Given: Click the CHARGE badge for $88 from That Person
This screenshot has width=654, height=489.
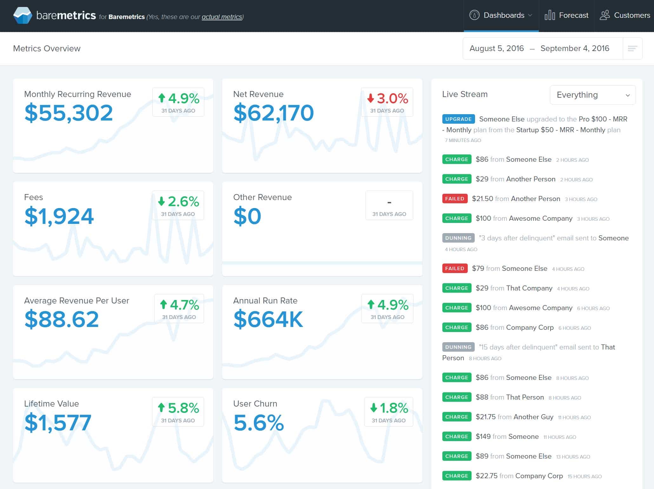Looking at the screenshot, I should pos(457,397).
